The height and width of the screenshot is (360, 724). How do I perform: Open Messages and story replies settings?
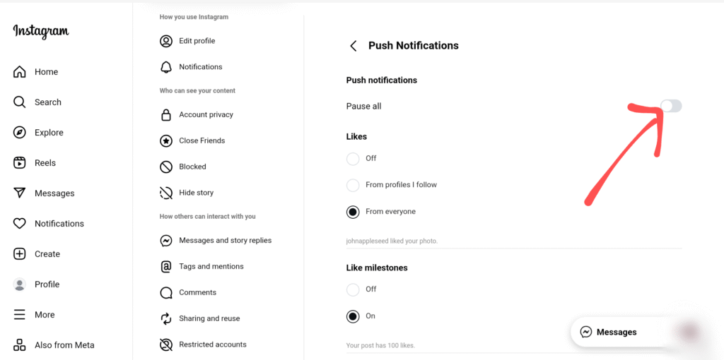224,241
